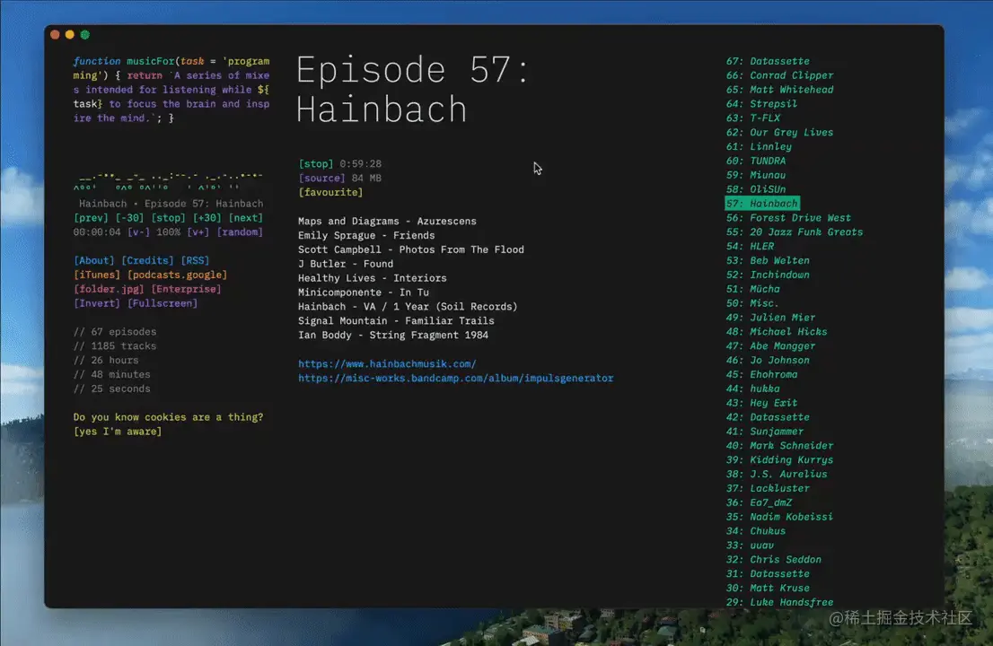Select episode 56: Forest Drive West
The width and height of the screenshot is (993, 646).
pyautogui.click(x=788, y=218)
